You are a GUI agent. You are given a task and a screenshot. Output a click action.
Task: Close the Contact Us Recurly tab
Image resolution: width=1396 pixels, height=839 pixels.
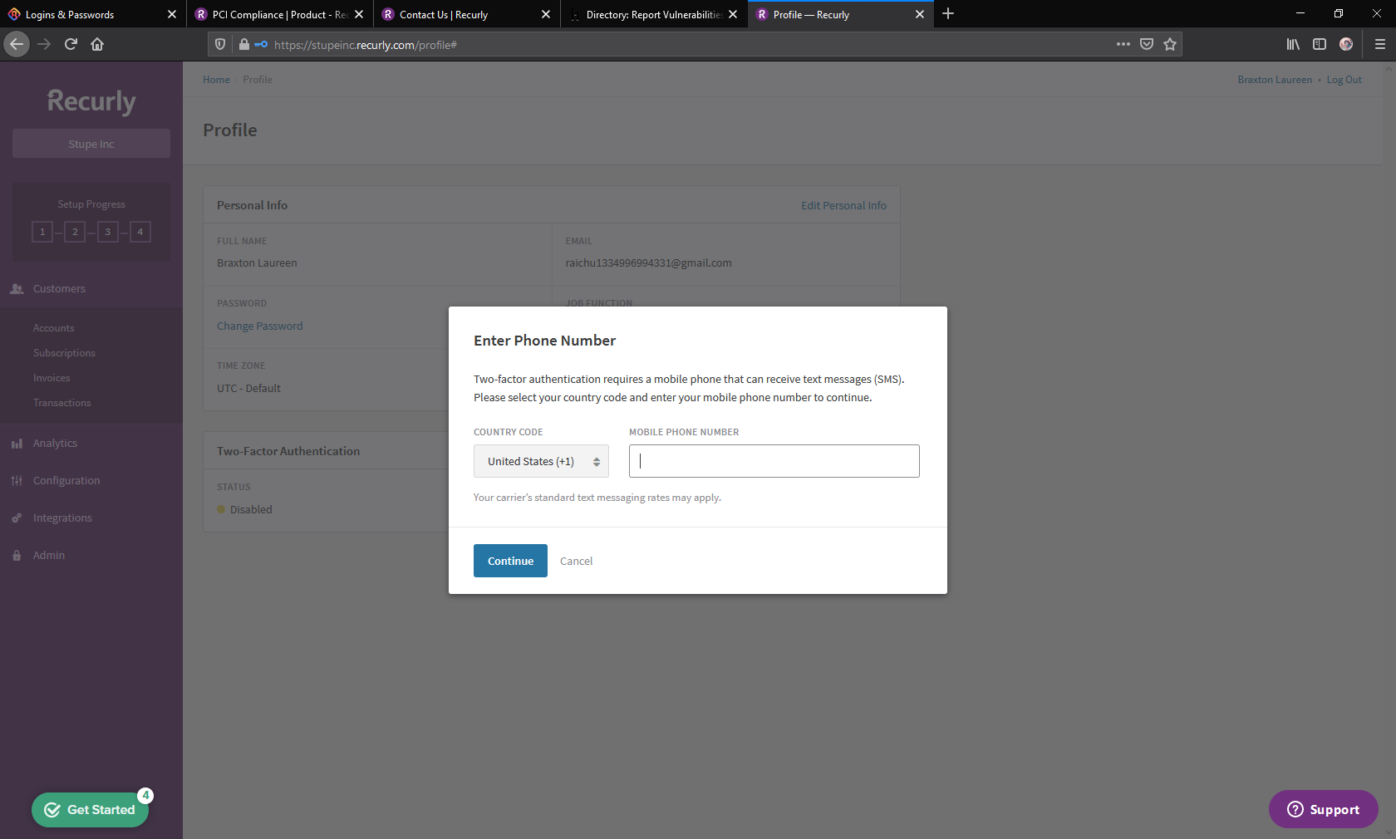tap(546, 14)
